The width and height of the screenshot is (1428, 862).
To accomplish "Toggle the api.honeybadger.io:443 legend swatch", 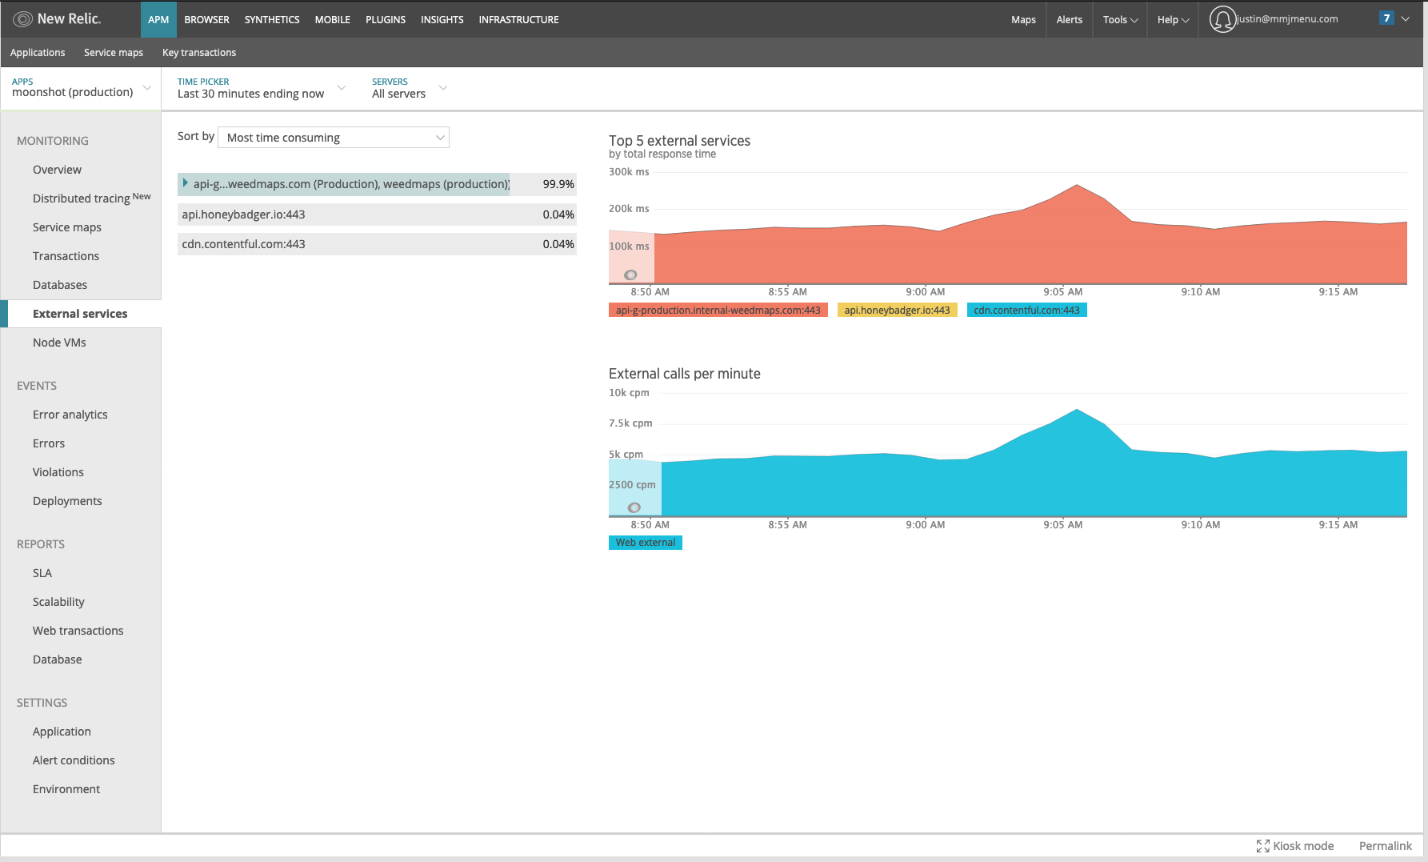I will pyautogui.click(x=897, y=311).
